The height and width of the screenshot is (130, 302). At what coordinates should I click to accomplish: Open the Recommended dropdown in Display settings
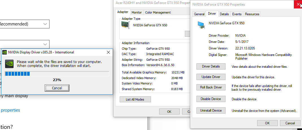pyautogui.click(x=24, y=24)
